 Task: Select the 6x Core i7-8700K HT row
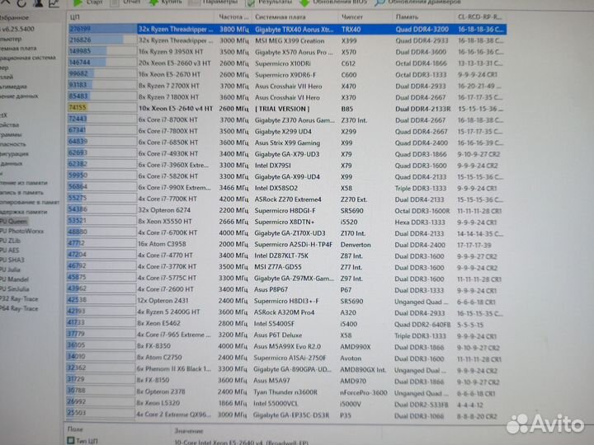tap(287, 120)
